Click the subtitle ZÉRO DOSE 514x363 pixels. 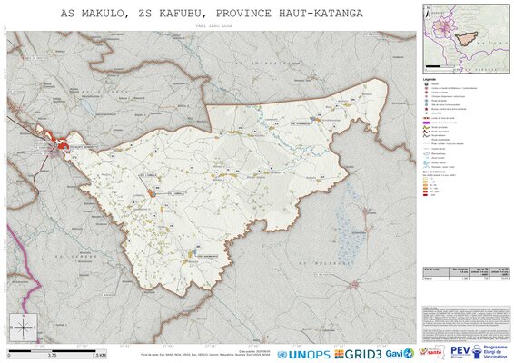[213, 25]
